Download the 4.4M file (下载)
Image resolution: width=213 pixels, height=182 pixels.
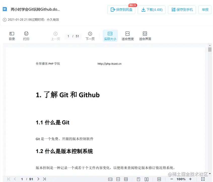pos(152,10)
